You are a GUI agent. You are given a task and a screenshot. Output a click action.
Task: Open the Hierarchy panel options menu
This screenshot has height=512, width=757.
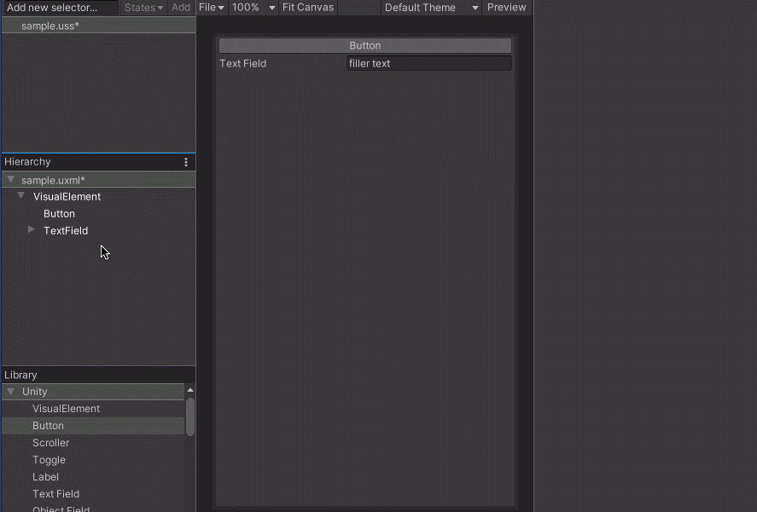click(x=186, y=162)
